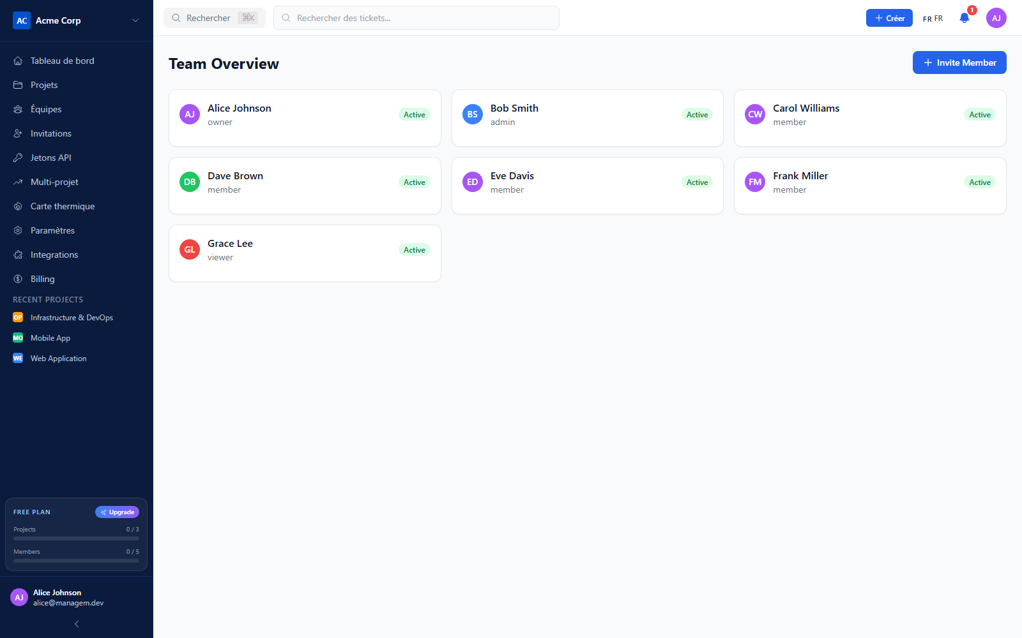Click Alice Johnson's Active status badge
The height and width of the screenshot is (638, 1022).
[415, 115]
